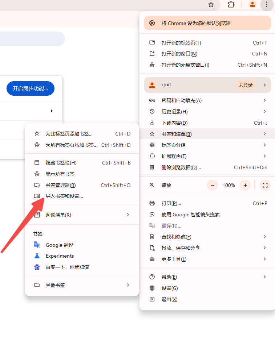Click the folder icon beside 其他书签
The image size is (275, 345).
coord(37,285)
